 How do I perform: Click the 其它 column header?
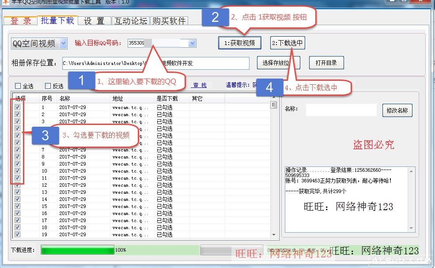point(197,98)
